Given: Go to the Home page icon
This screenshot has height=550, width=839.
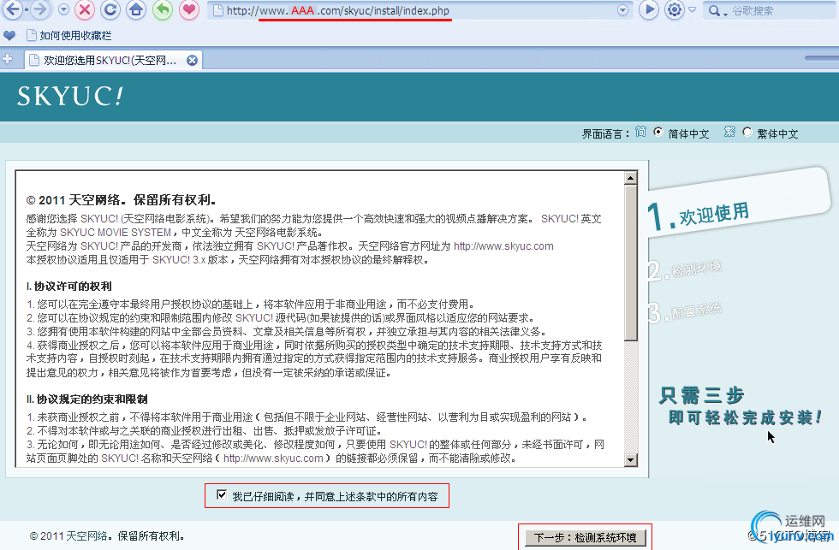Looking at the screenshot, I should tap(136, 9).
